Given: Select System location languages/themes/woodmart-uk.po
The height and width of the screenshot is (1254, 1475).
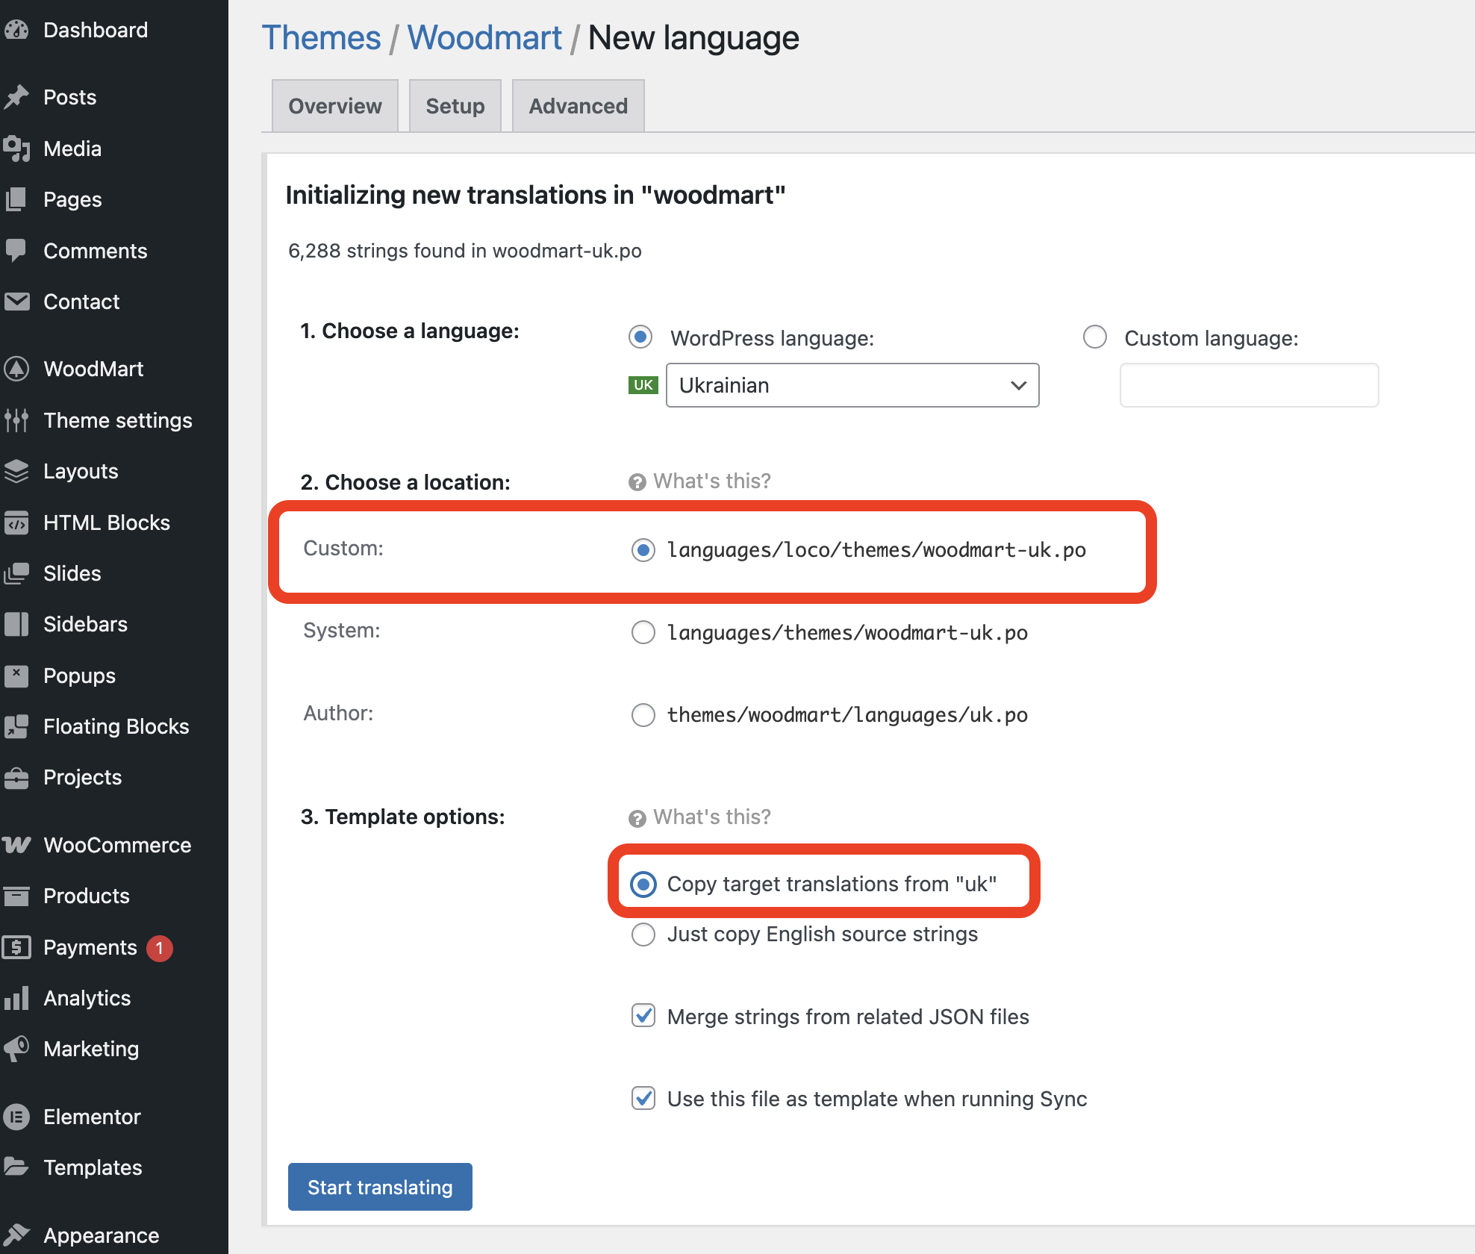Looking at the screenshot, I should pyautogui.click(x=643, y=632).
